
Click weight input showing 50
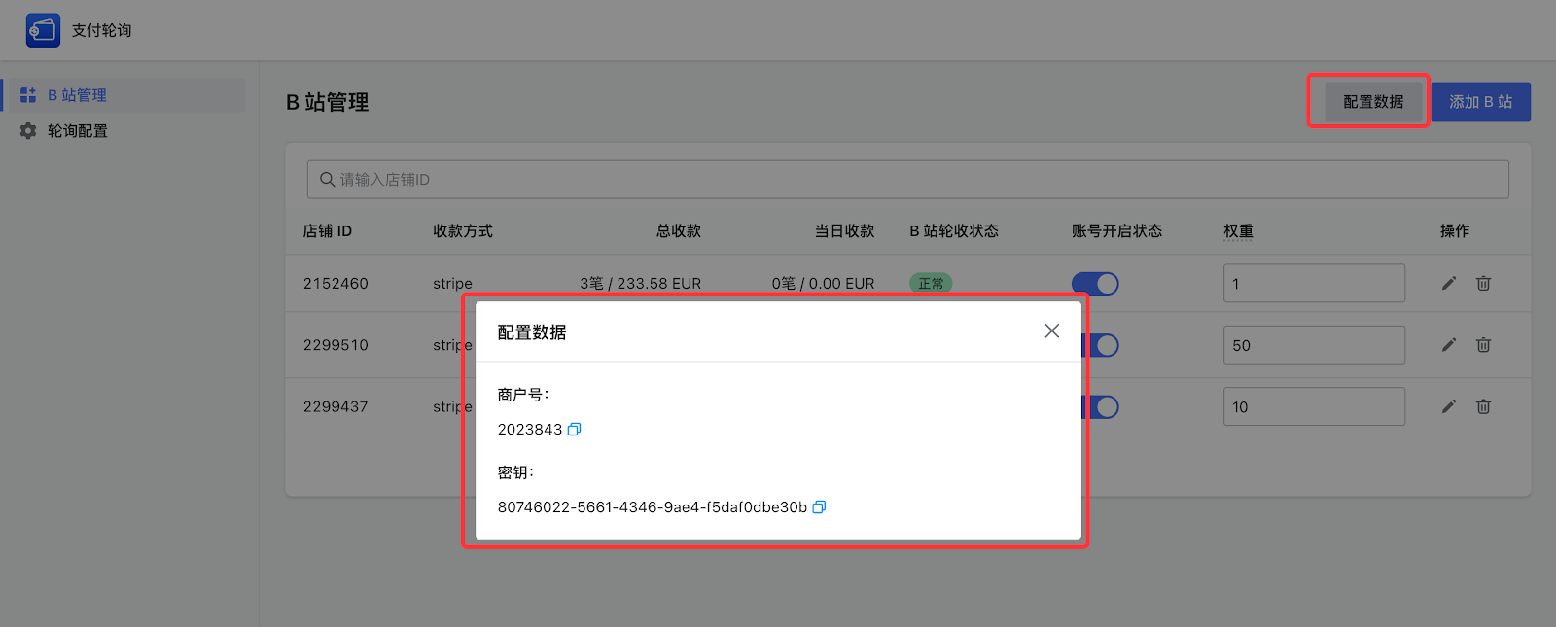click(x=1313, y=345)
